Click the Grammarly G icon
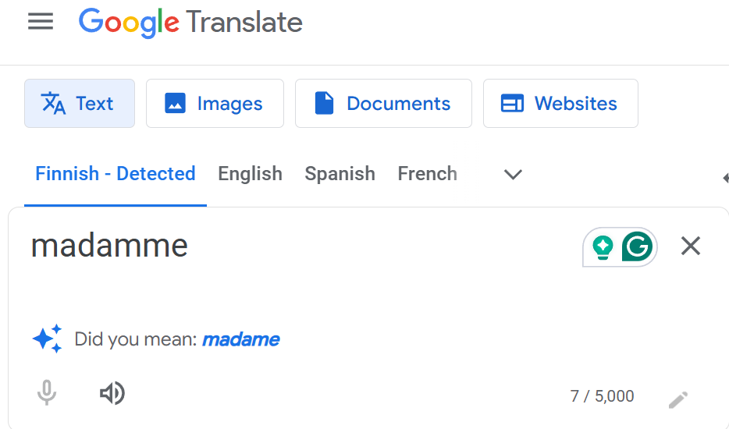Image resolution: width=729 pixels, height=429 pixels. click(x=637, y=246)
